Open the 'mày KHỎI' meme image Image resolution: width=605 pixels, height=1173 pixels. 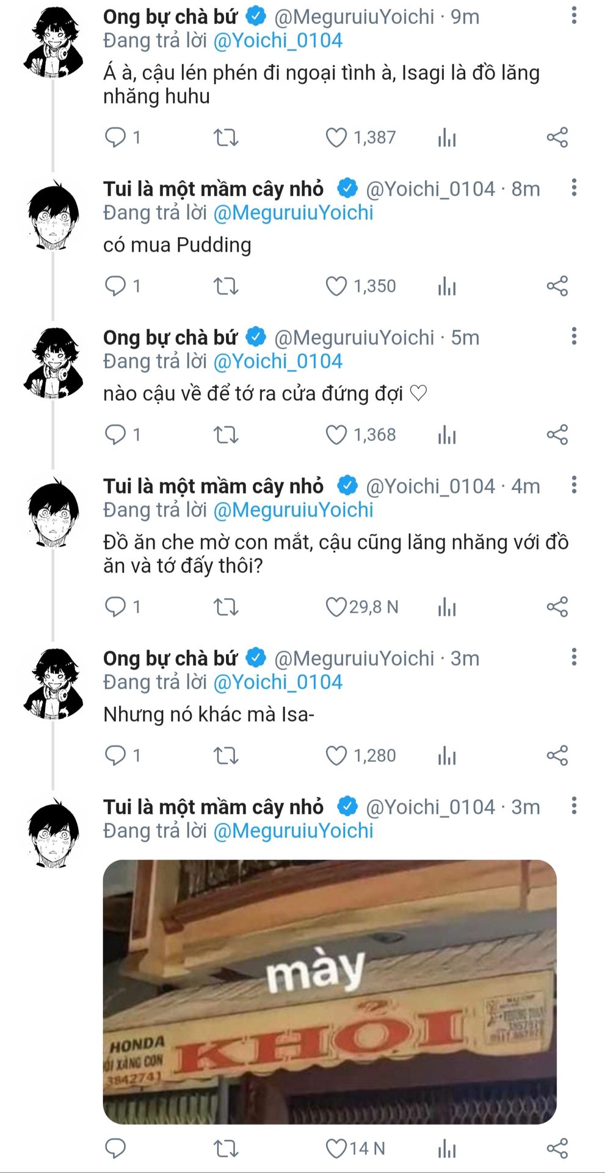(330, 992)
